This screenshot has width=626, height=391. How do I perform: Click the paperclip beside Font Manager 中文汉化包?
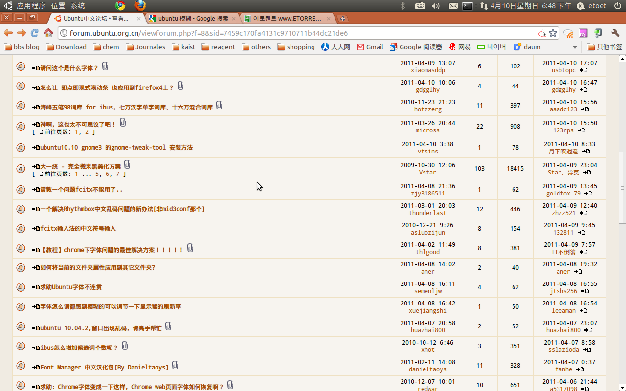pyautogui.click(x=175, y=366)
